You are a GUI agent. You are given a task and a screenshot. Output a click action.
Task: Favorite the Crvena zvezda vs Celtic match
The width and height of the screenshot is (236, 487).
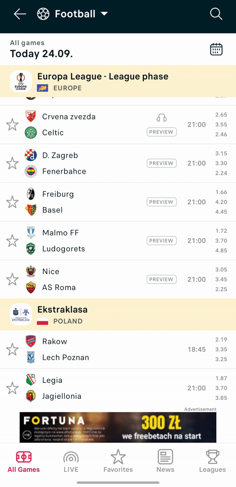click(12, 125)
